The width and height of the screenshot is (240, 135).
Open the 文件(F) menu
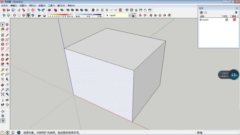[x=4, y=6]
